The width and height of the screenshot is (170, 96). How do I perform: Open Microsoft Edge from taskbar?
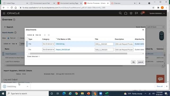(64, 94)
